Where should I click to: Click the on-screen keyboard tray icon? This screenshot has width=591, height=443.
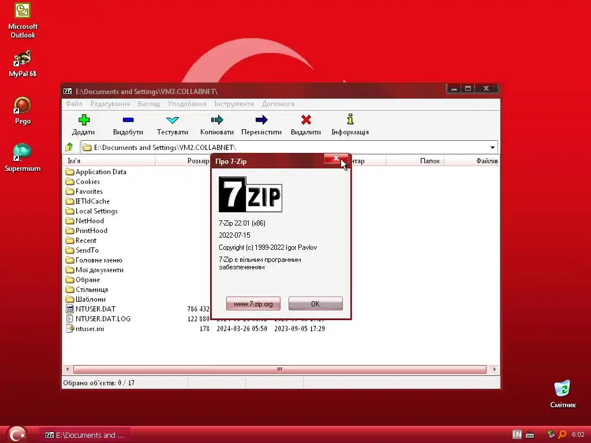(530, 435)
